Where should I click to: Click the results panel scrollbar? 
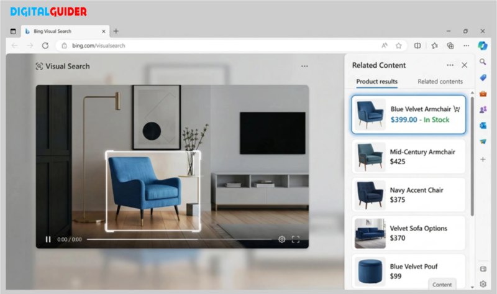click(472, 157)
